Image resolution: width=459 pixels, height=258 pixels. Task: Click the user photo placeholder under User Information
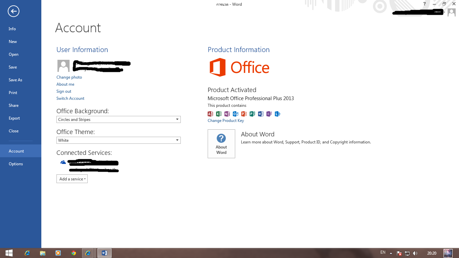tap(64, 66)
